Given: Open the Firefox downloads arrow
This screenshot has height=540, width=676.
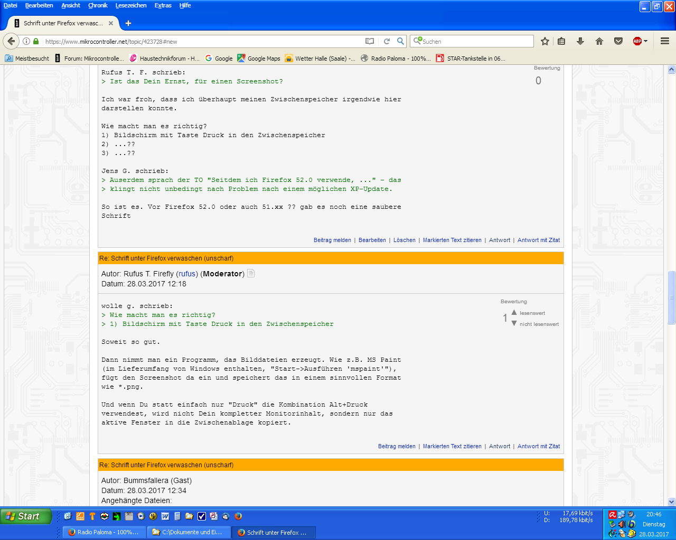Looking at the screenshot, I should point(580,41).
